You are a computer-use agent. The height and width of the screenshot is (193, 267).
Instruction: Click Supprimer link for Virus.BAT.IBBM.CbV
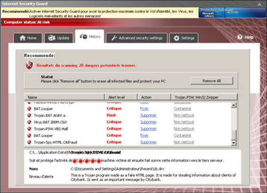tap(148, 122)
